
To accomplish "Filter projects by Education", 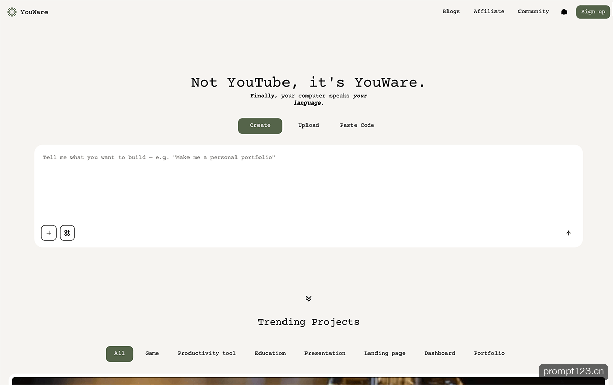I will pyautogui.click(x=270, y=353).
